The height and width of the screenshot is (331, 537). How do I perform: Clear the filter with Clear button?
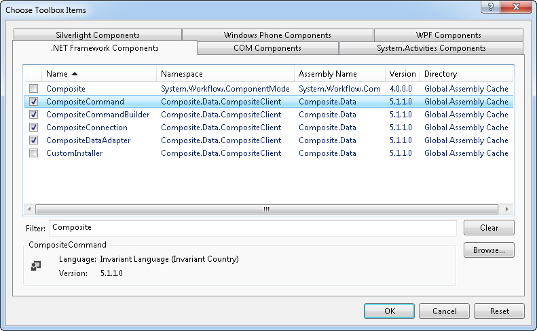489,228
